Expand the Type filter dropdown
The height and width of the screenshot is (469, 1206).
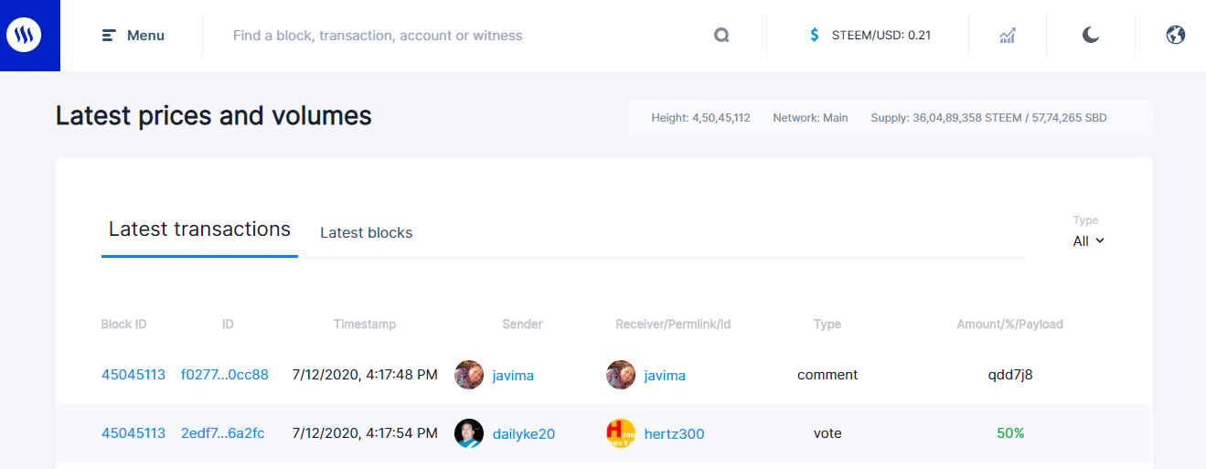tap(1088, 241)
